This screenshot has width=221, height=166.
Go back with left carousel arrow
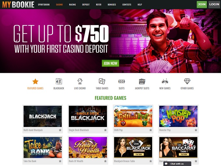(x=17, y=41)
